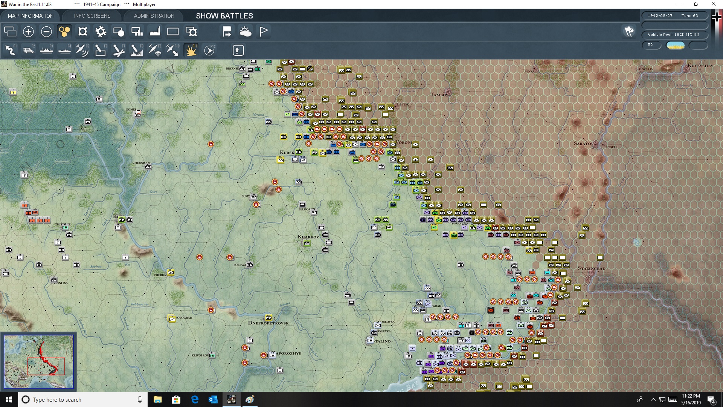Image resolution: width=723 pixels, height=407 pixels.
Task: Click the sky-and-wheat weather indicator
Action: (x=676, y=45)
